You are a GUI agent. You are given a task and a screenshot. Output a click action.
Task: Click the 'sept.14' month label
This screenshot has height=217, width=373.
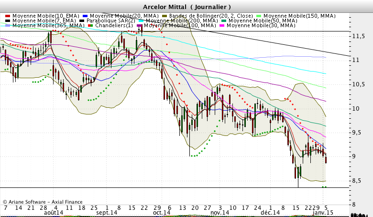(107, 212)
